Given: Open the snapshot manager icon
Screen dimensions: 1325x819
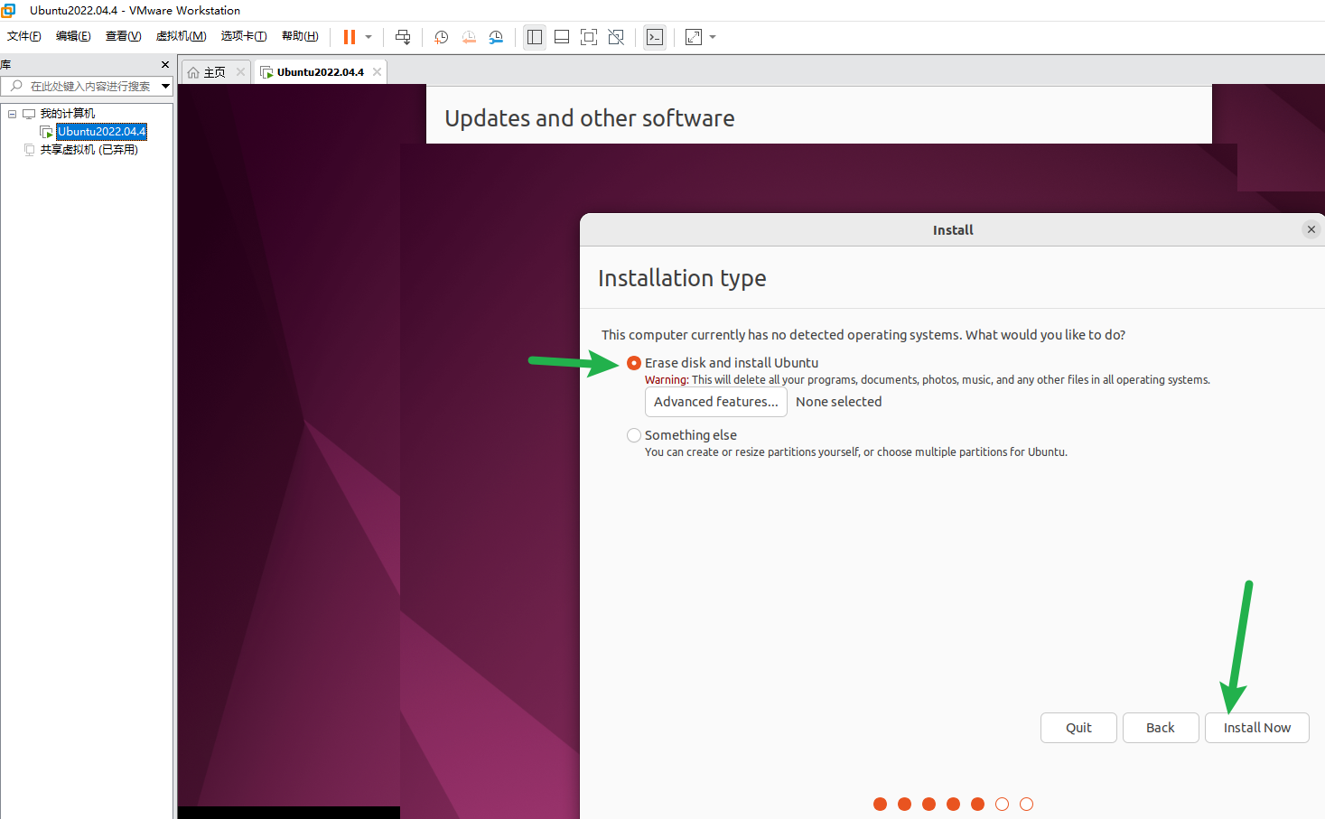Looking at the screenshot, I should coord(496,37).
